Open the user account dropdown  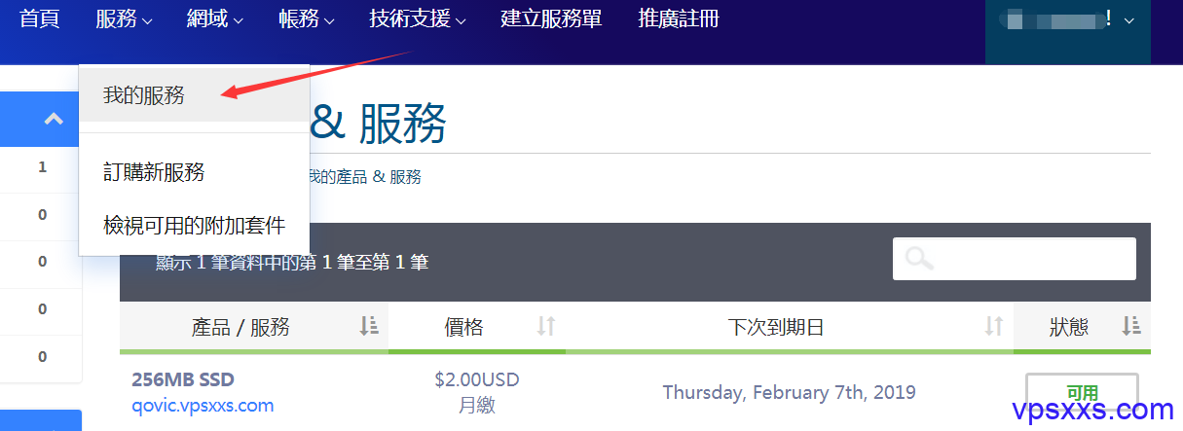pos(1068,20)
